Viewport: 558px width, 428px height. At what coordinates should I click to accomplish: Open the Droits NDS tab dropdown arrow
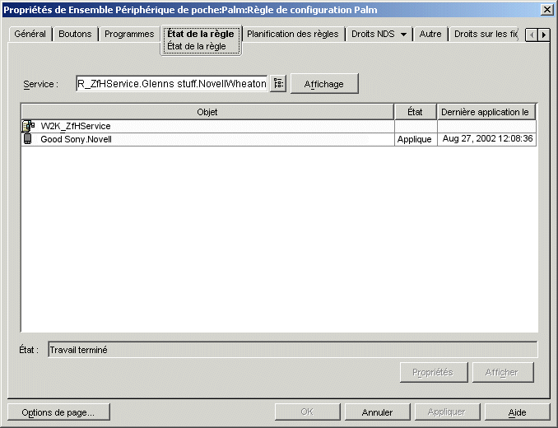[x=403, y=34]
